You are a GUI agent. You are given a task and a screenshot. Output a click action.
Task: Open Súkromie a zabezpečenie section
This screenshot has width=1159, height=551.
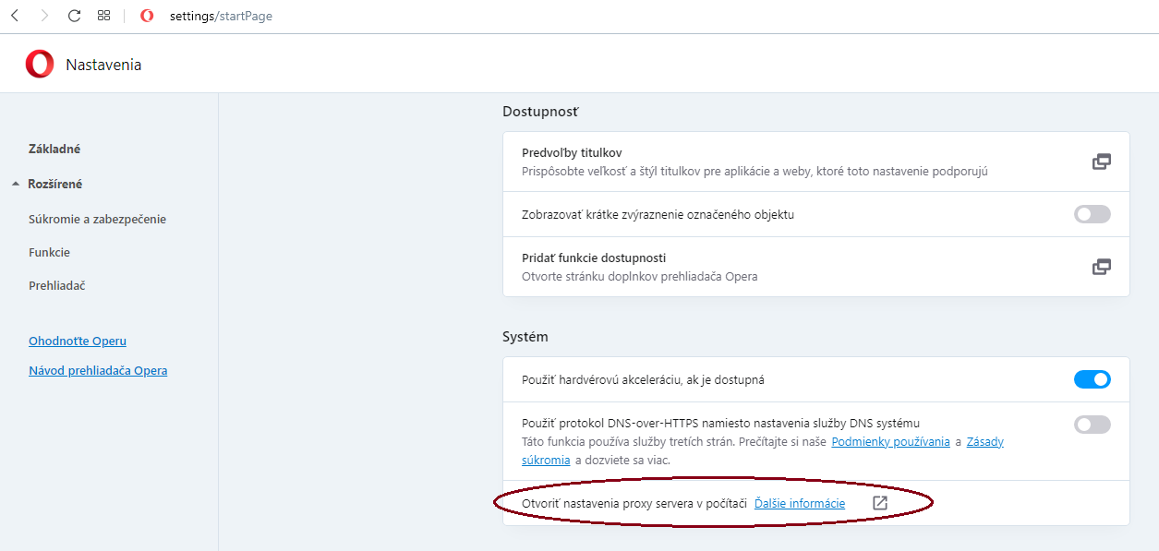click(97, 219)
